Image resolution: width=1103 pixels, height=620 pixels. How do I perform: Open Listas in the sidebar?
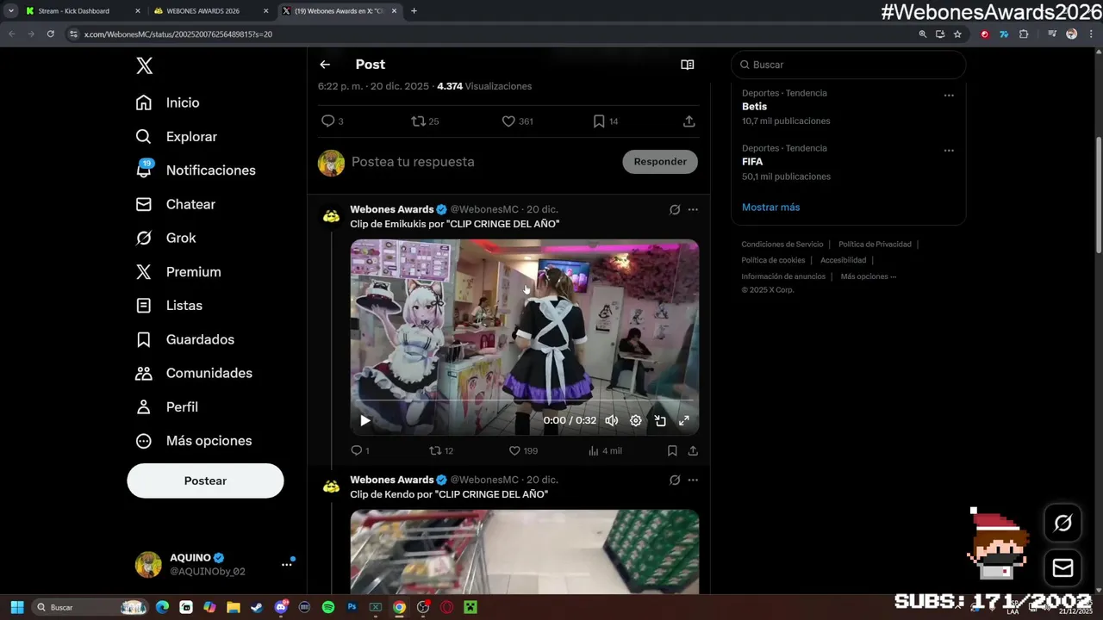point(169,306)
